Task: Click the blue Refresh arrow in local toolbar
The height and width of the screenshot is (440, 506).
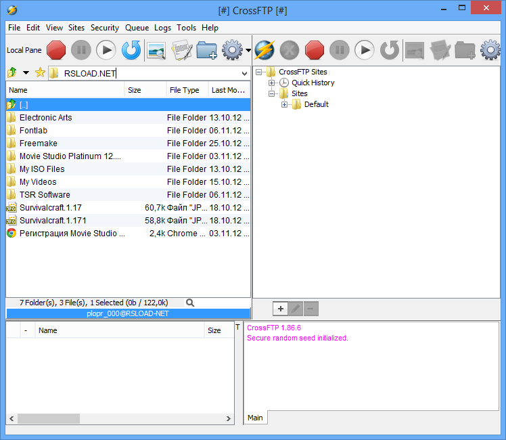Action: [131, 50]
